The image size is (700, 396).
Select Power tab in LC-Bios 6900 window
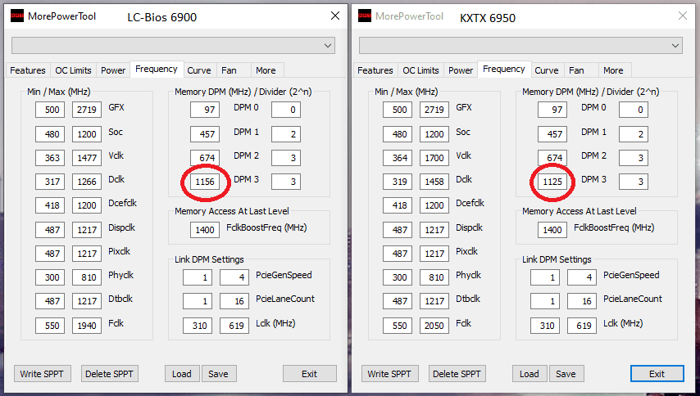pyautogui.click(x=113, y=70)
